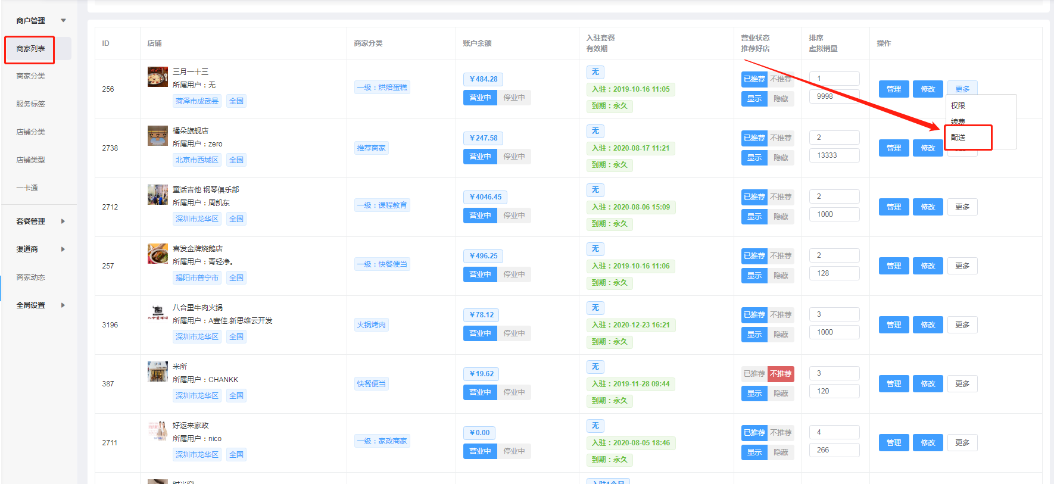
Task: Click 北京市西城区 region tag
Action: point(197,160)
